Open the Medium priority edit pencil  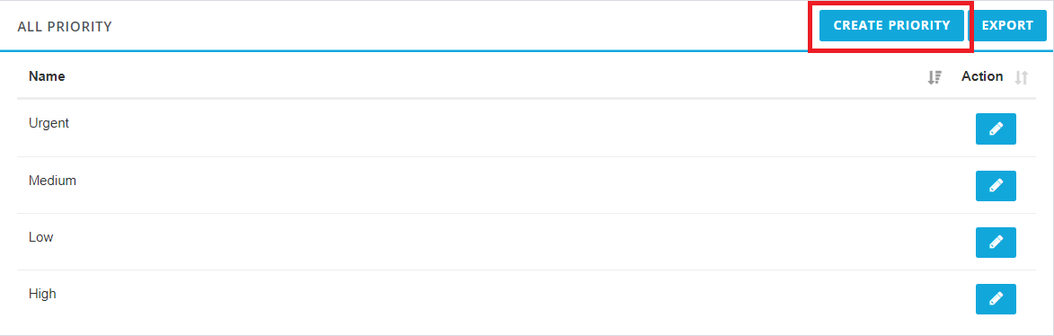(x=996, y=185)
